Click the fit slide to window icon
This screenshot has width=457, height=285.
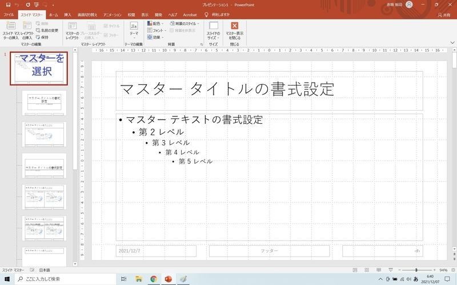452,270
